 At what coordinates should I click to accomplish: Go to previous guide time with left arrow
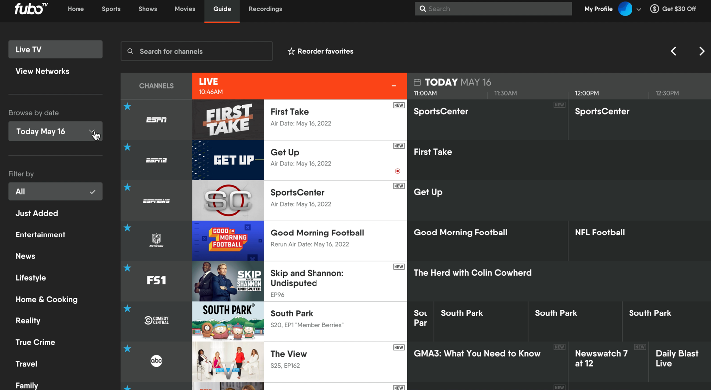pyautogui.click(x=673, y=51)
